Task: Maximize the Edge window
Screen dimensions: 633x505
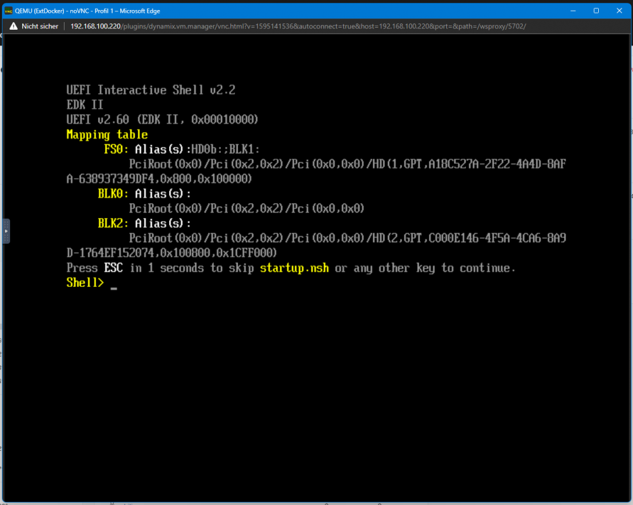Action: 596,11
